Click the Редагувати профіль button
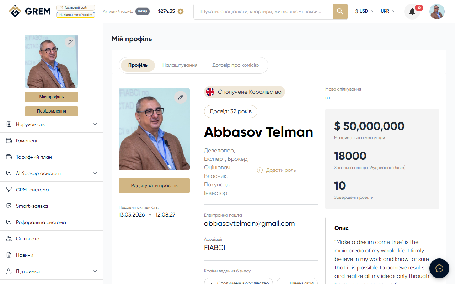This screenshot has height=284, width=455. pos(154,185)
